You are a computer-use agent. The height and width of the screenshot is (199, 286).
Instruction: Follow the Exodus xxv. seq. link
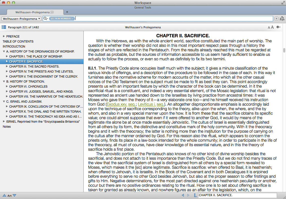[x=121, y=104]
